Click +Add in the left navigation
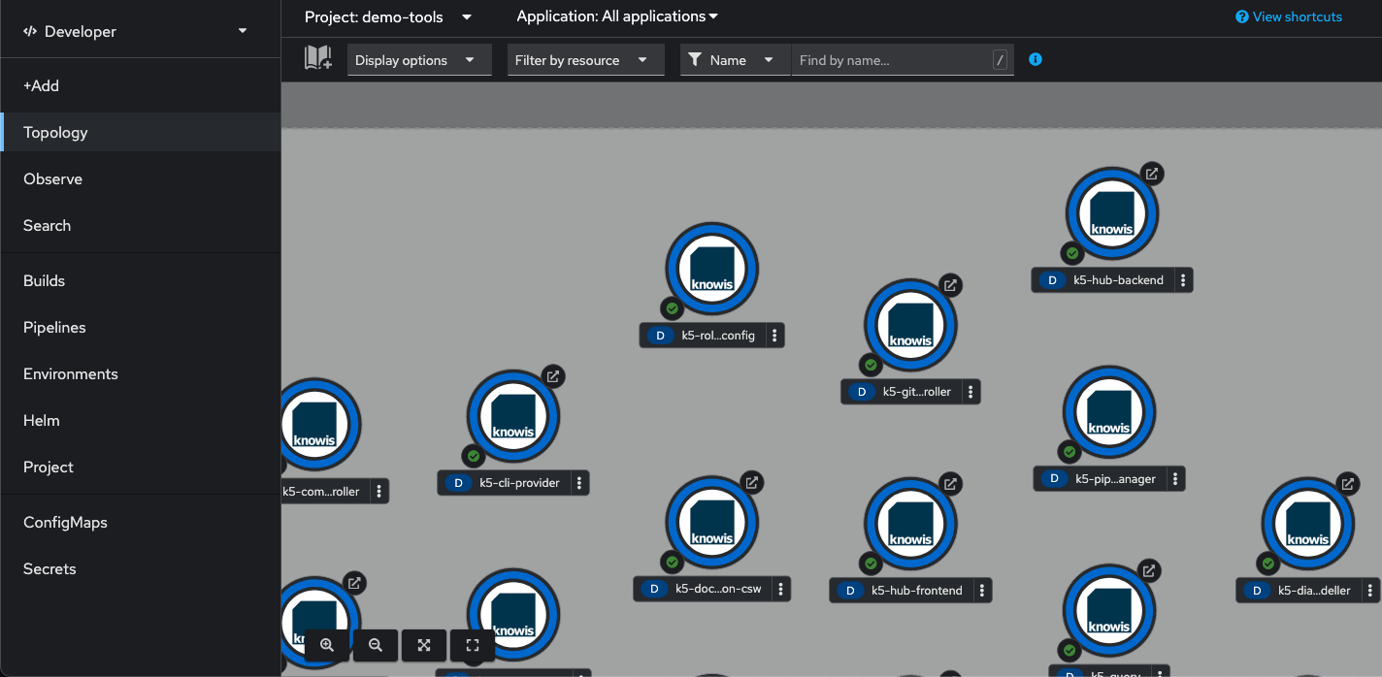 [41, 85]
